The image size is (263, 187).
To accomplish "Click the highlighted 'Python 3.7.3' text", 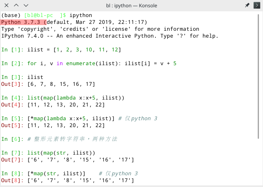I will point(21,22).
